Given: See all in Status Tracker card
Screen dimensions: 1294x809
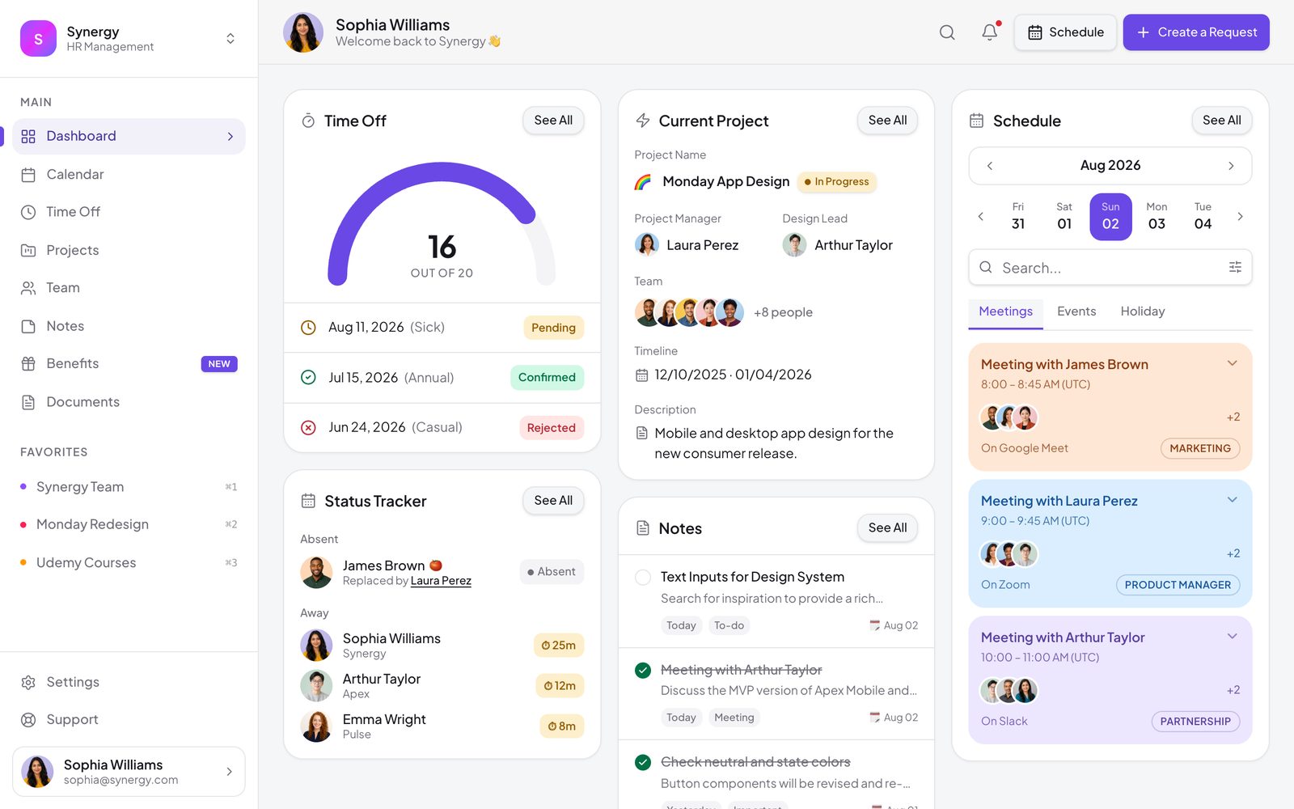Looking at the screenshot, I should coord(553,501).
